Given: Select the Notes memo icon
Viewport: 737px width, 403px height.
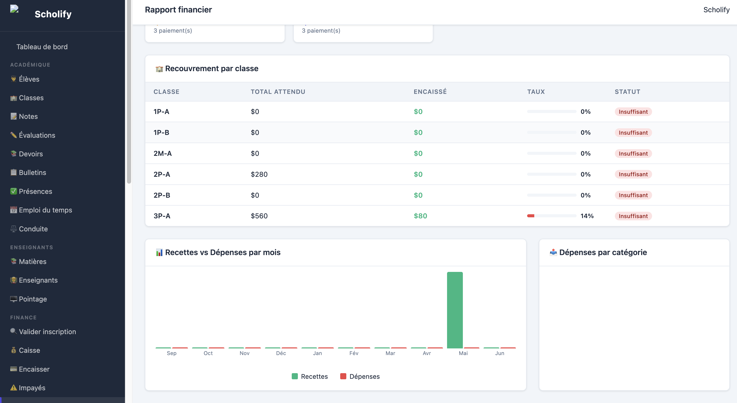Looking at the screenshot, I should (14, 117).
